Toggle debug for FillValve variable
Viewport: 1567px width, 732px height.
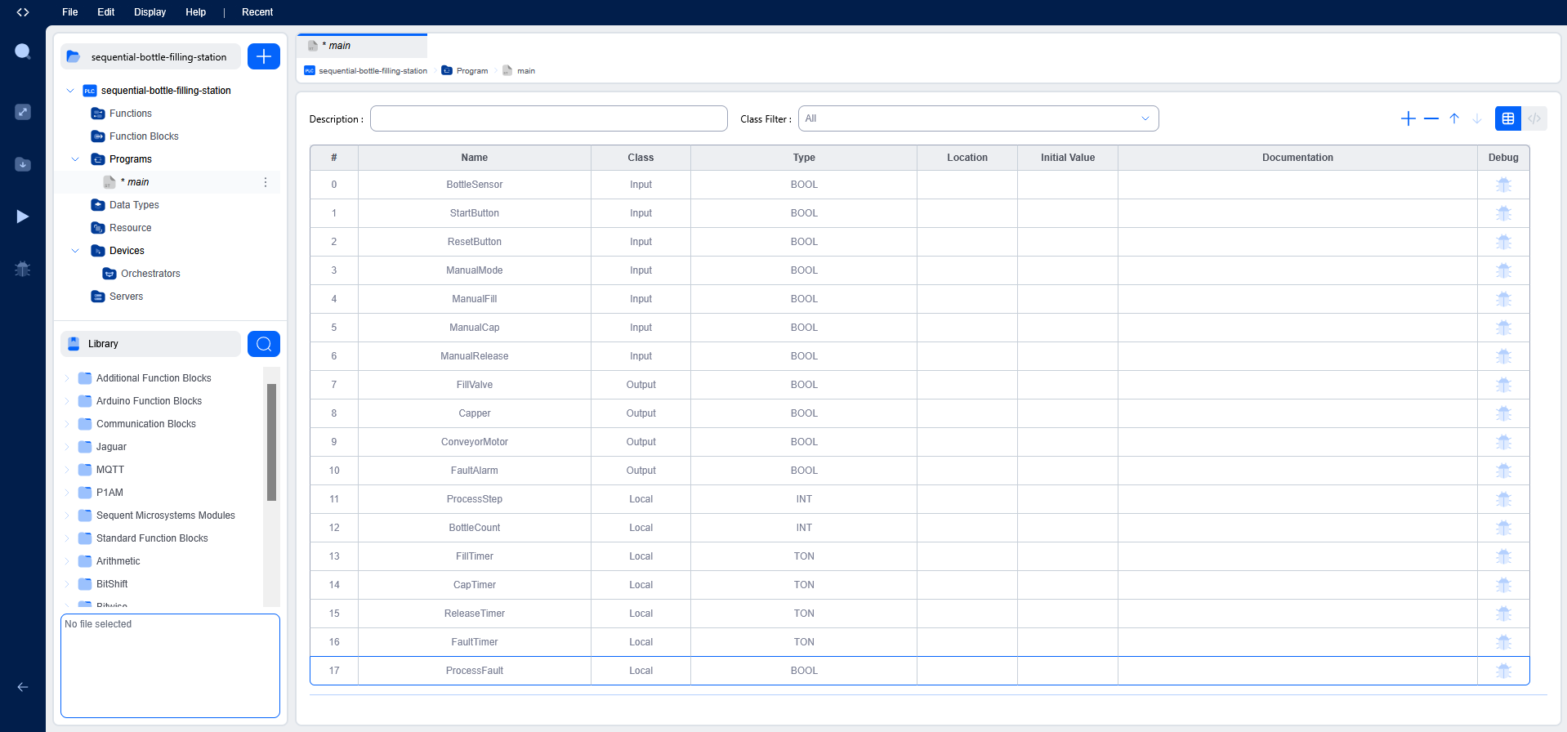1503,385
